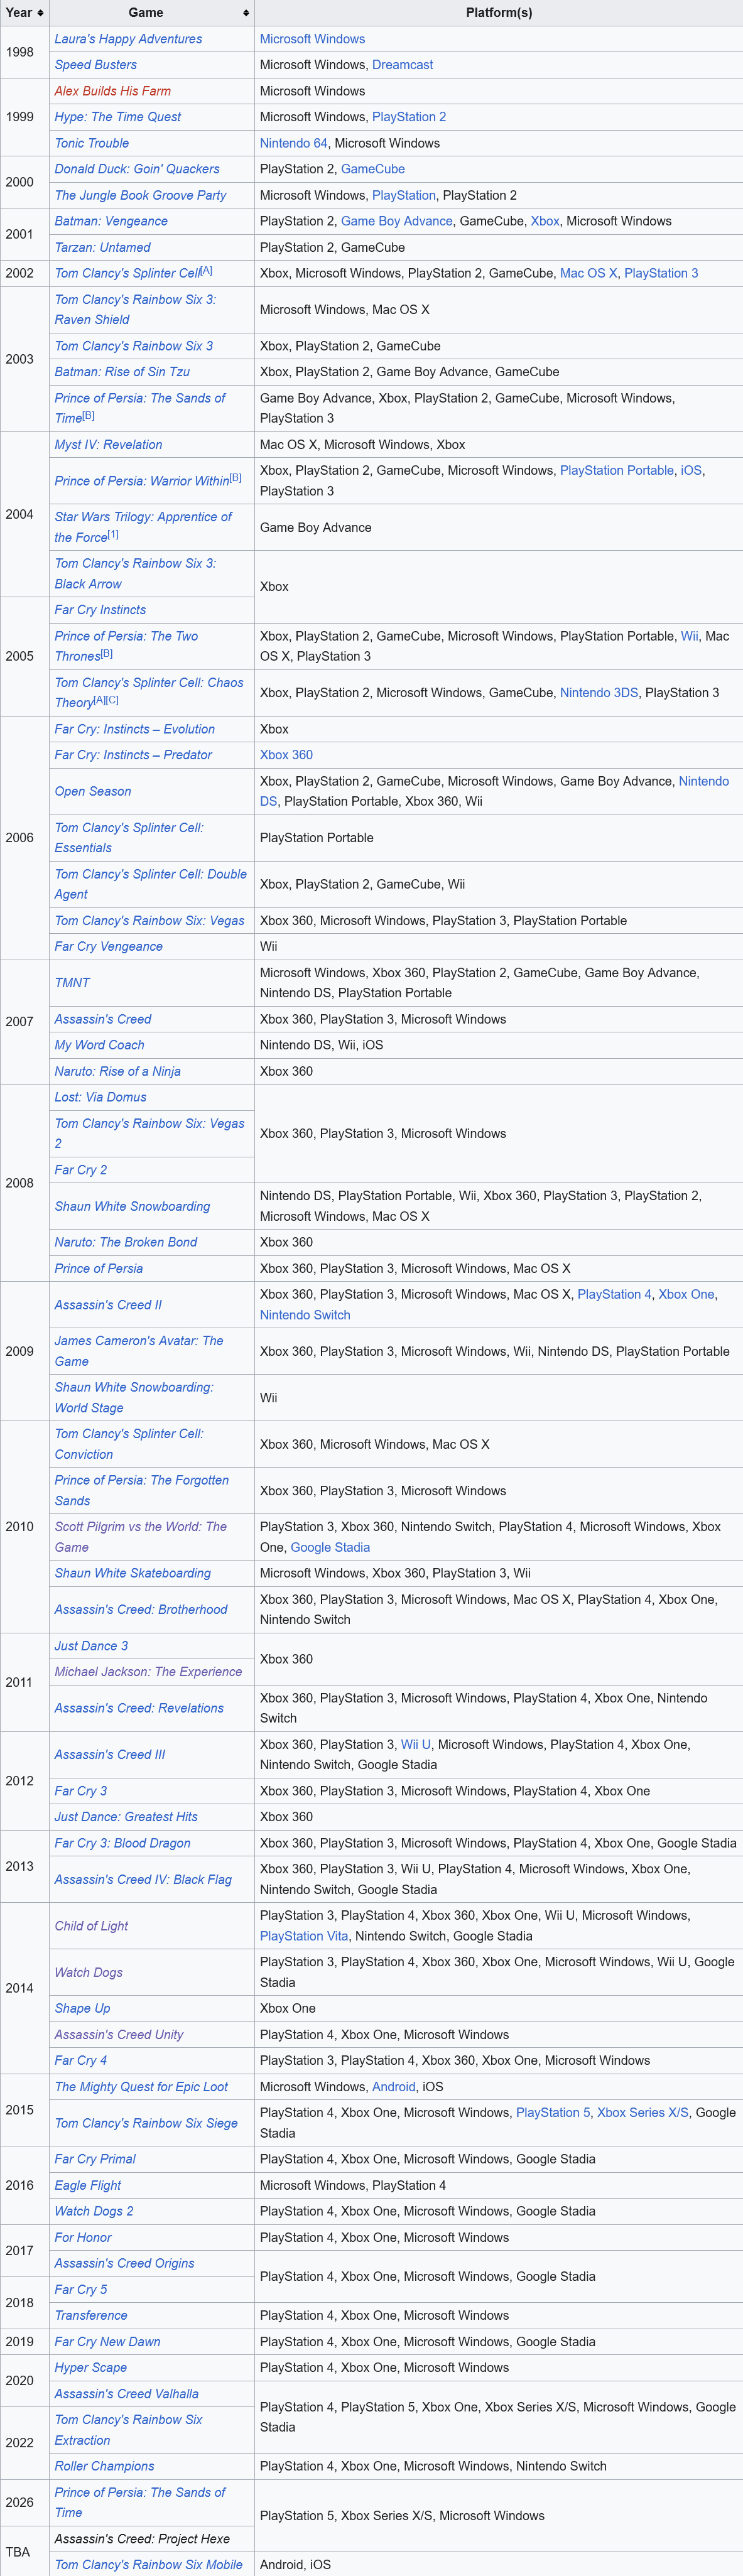Follow the Nintendo 3DS platform link

(599, 692)
